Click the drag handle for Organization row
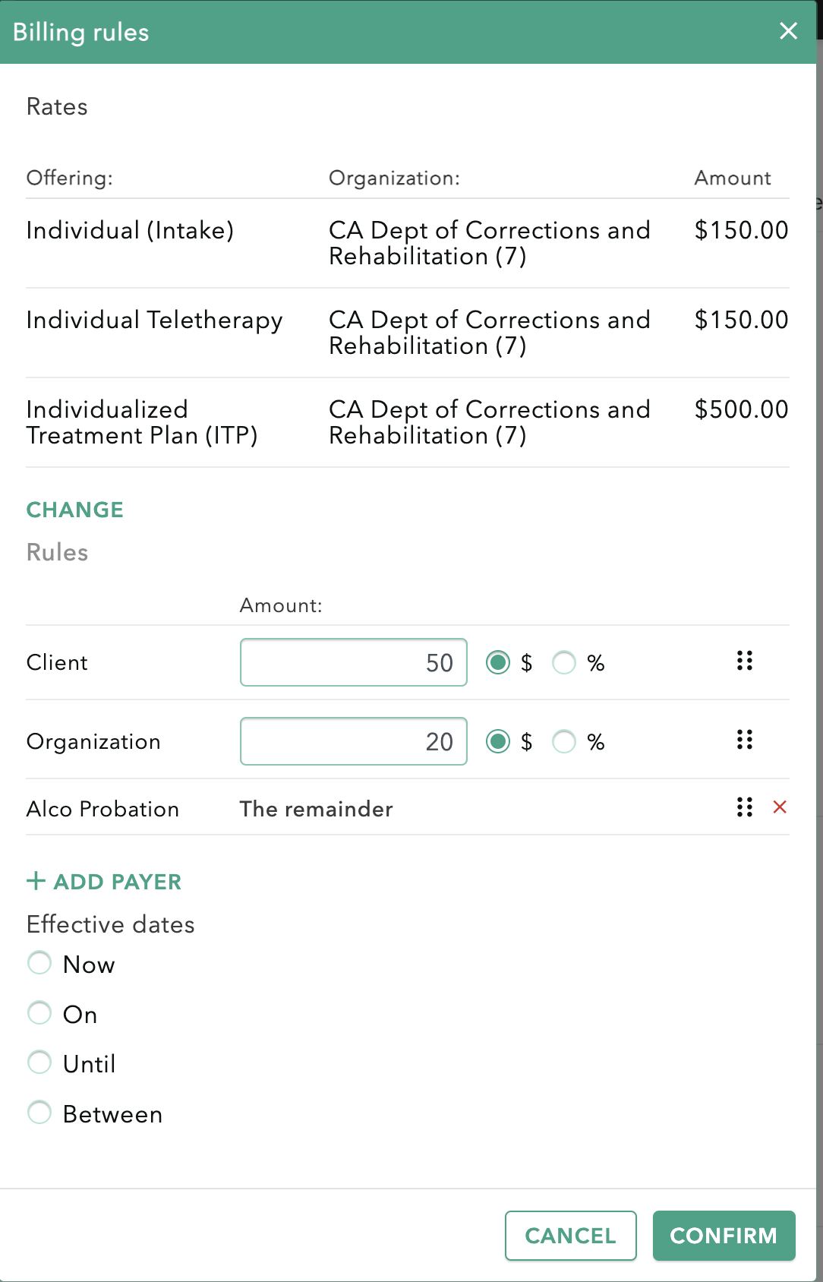 (x=744, y=740)
